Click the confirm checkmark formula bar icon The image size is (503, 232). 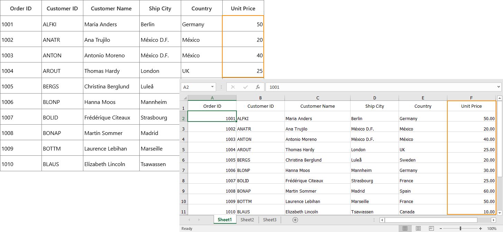click(245, 87)
